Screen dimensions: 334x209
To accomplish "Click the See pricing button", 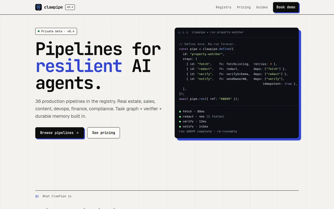I will coord(104,133).
